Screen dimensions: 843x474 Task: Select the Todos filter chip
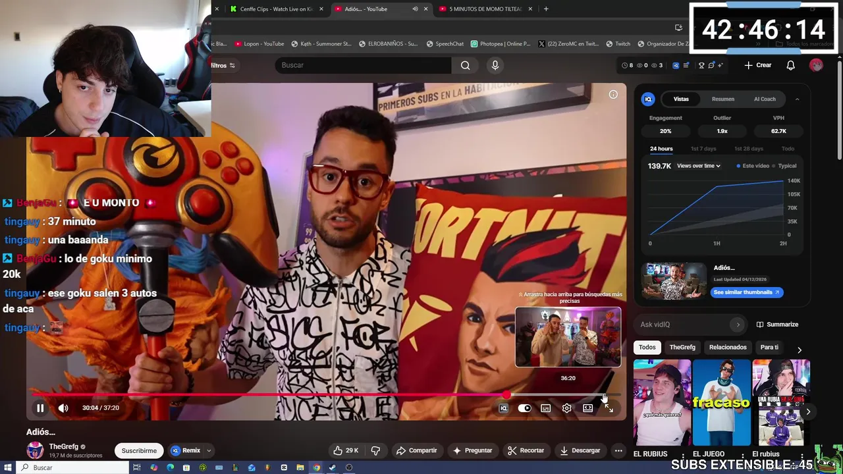[x=647, y=347]
